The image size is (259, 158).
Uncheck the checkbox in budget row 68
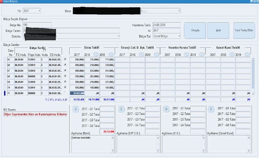(65, 76)
